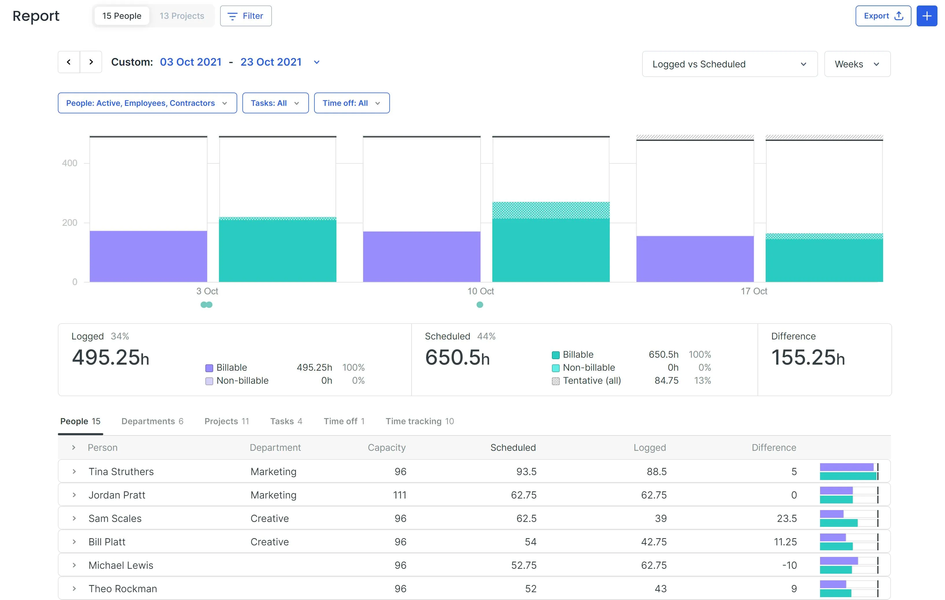Expand Bill Platt row
The height and width of the screenshot is (600, 945).
74,542
